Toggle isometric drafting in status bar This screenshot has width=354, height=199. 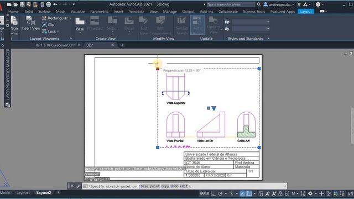tap(231, 193)
